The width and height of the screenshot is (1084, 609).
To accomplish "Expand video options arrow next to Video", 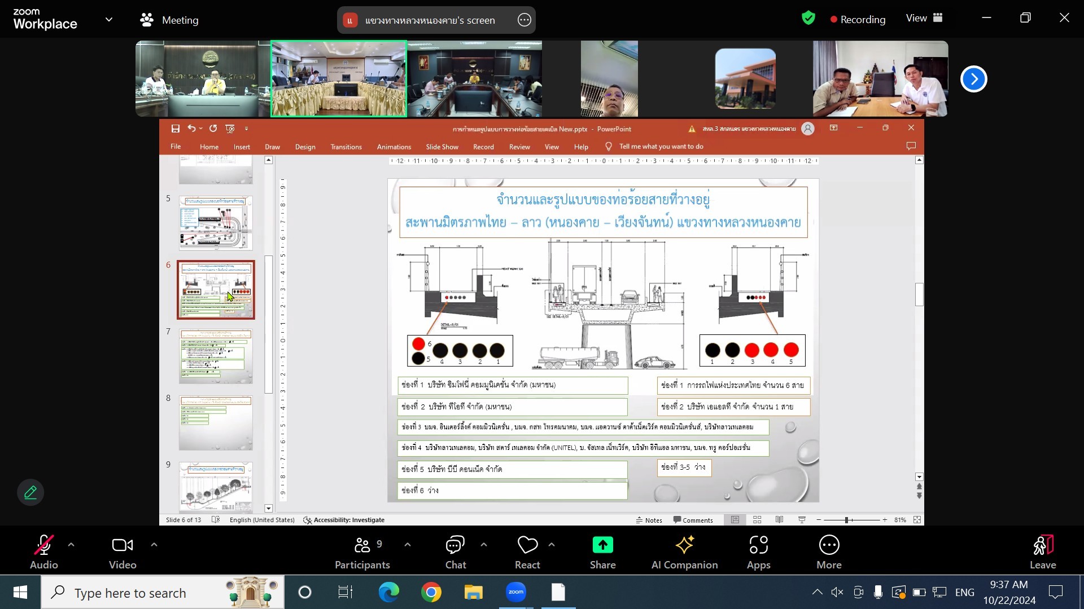I will 154,545.
